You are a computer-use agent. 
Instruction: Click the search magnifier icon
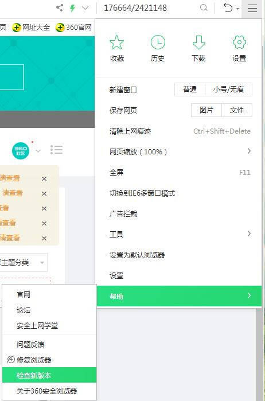[204, 8]
